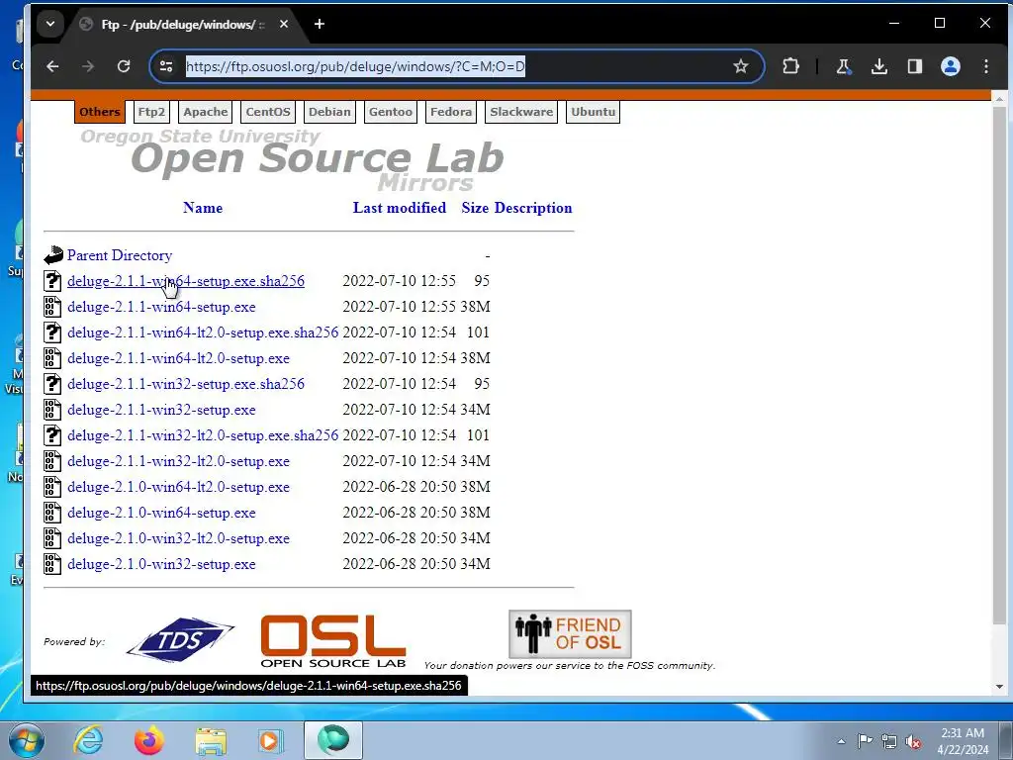Download deluge-2.1.1-win32-lt2.0-setup.exe
Image resolution: width=1013 pixels, height=760 pixels.
[x=178, y=461]
